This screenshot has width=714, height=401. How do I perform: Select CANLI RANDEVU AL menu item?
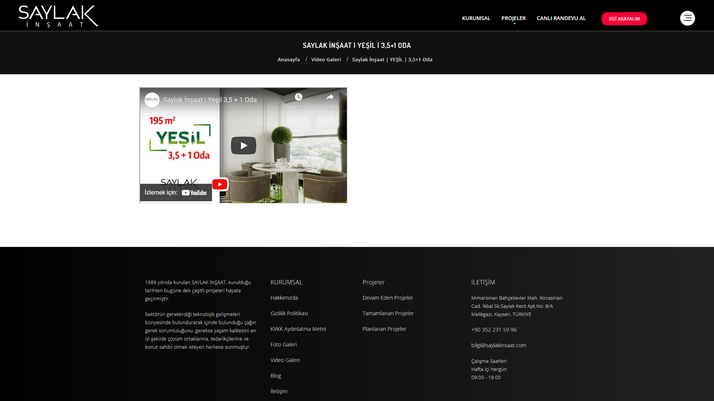click(561, 18)
